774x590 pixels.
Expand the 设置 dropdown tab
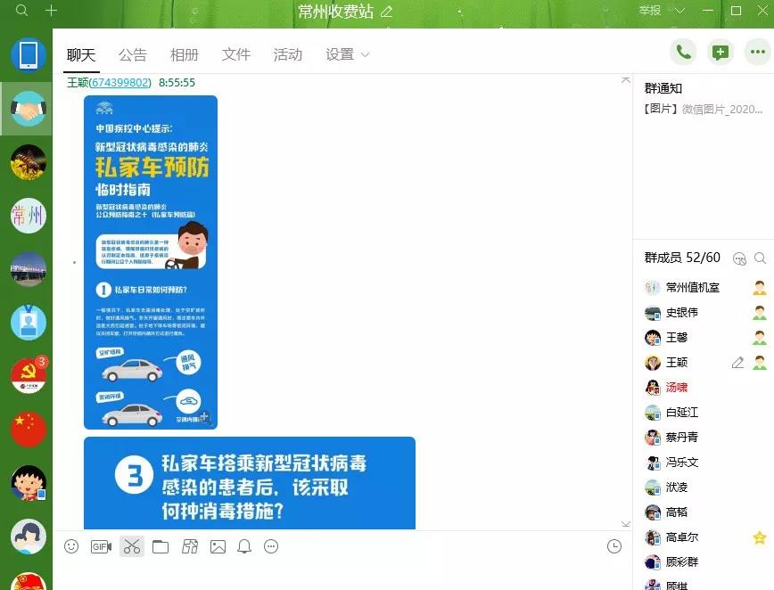click(347, 55)
